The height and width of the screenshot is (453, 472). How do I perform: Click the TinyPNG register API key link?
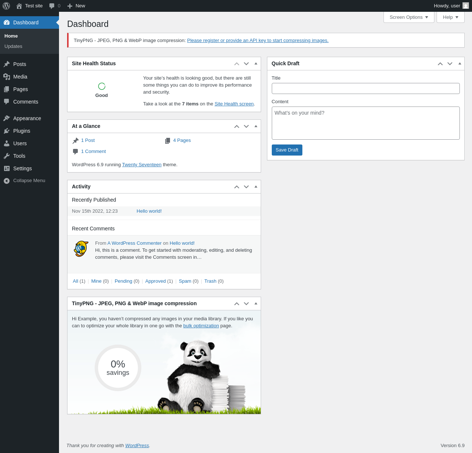258,41
